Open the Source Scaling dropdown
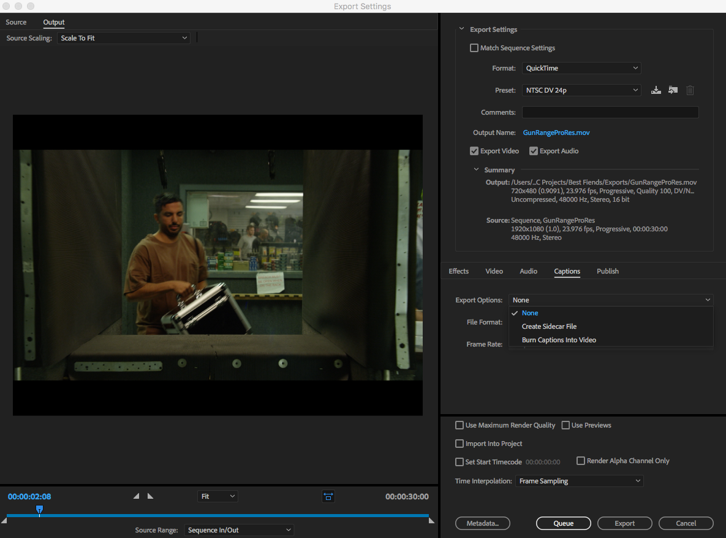This screenshot has width=726, height=538. click(x=124, y=38)
